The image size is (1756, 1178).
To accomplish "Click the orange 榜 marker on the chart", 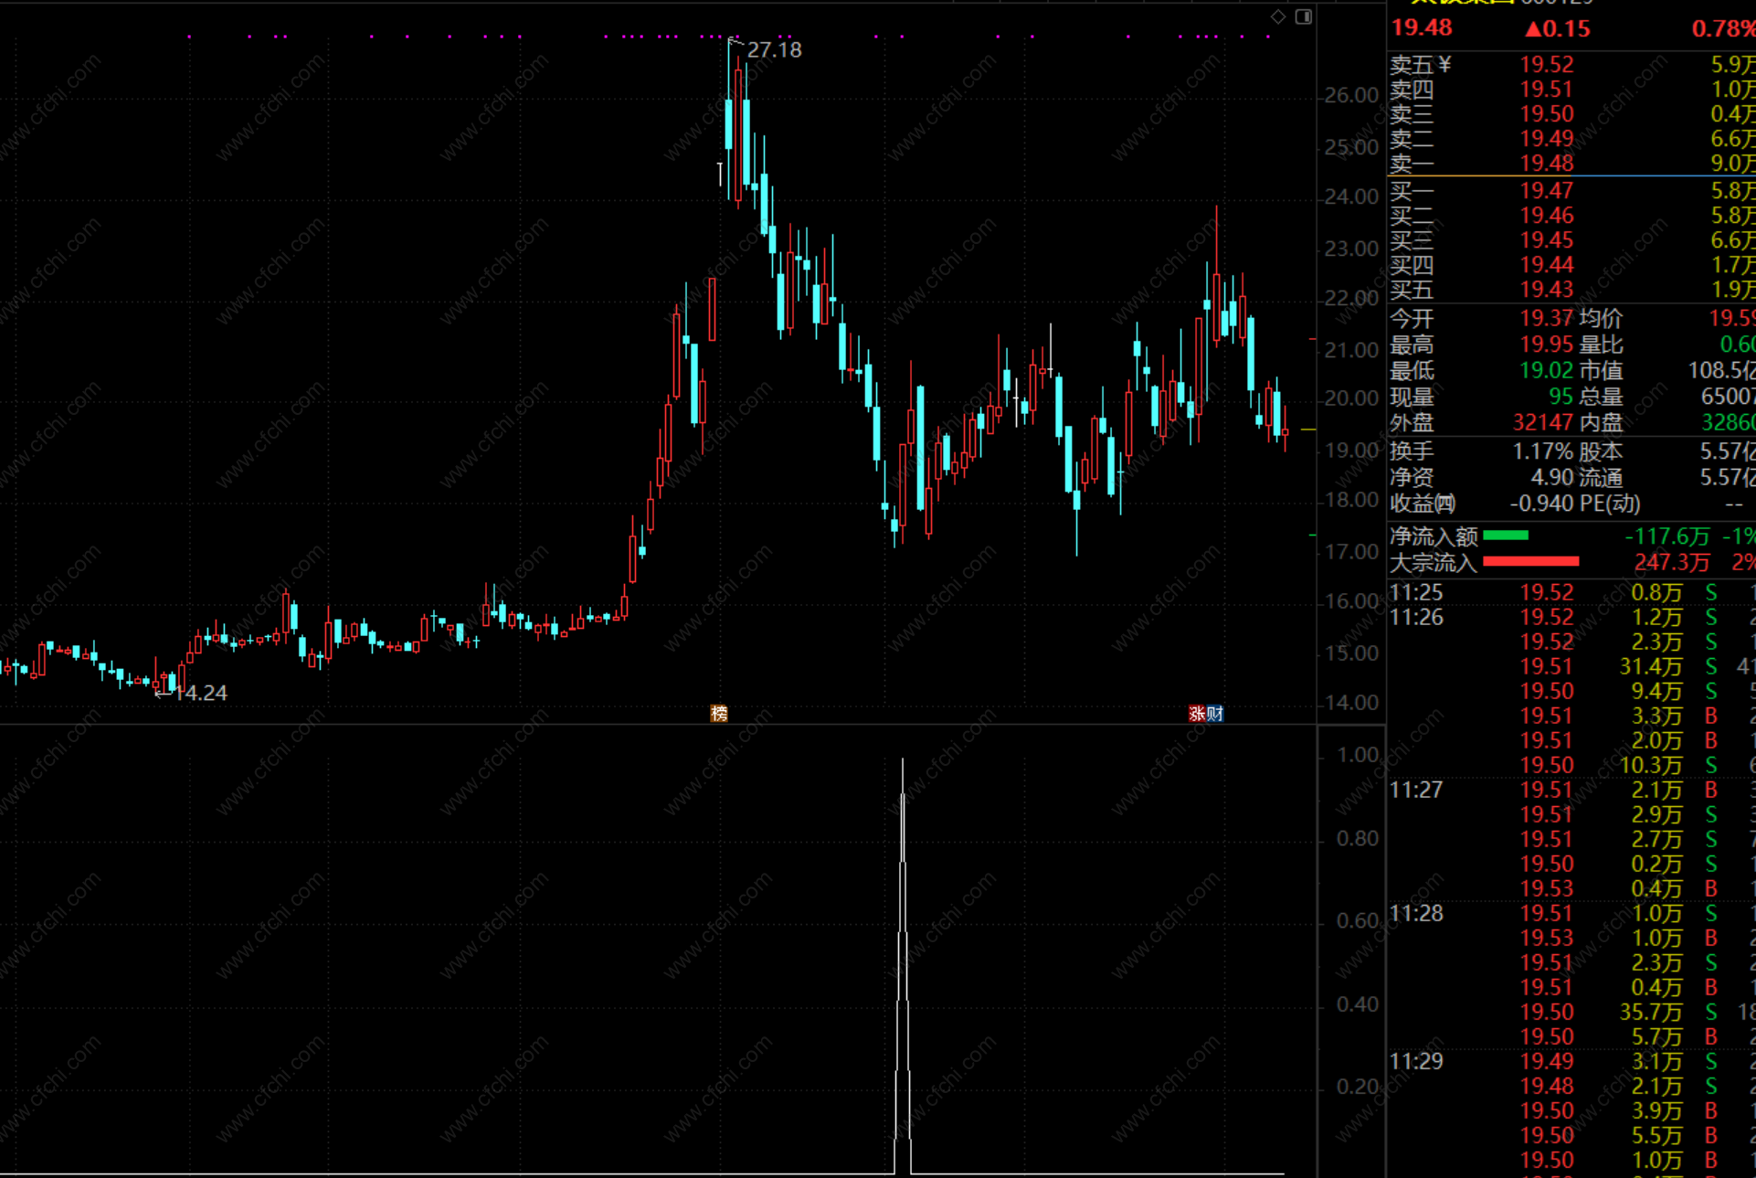I will click(719, 714).
